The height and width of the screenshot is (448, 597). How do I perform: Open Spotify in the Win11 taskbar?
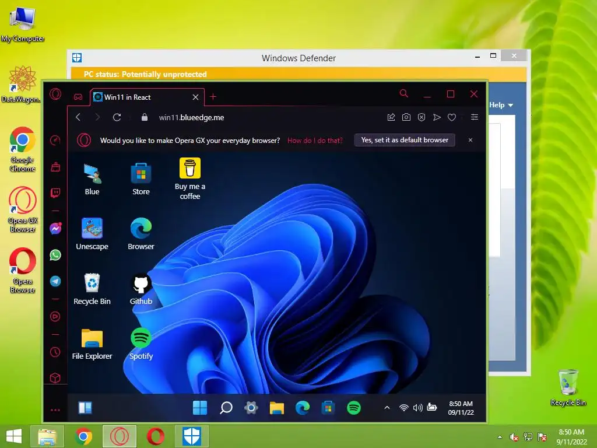click(354, 408)
